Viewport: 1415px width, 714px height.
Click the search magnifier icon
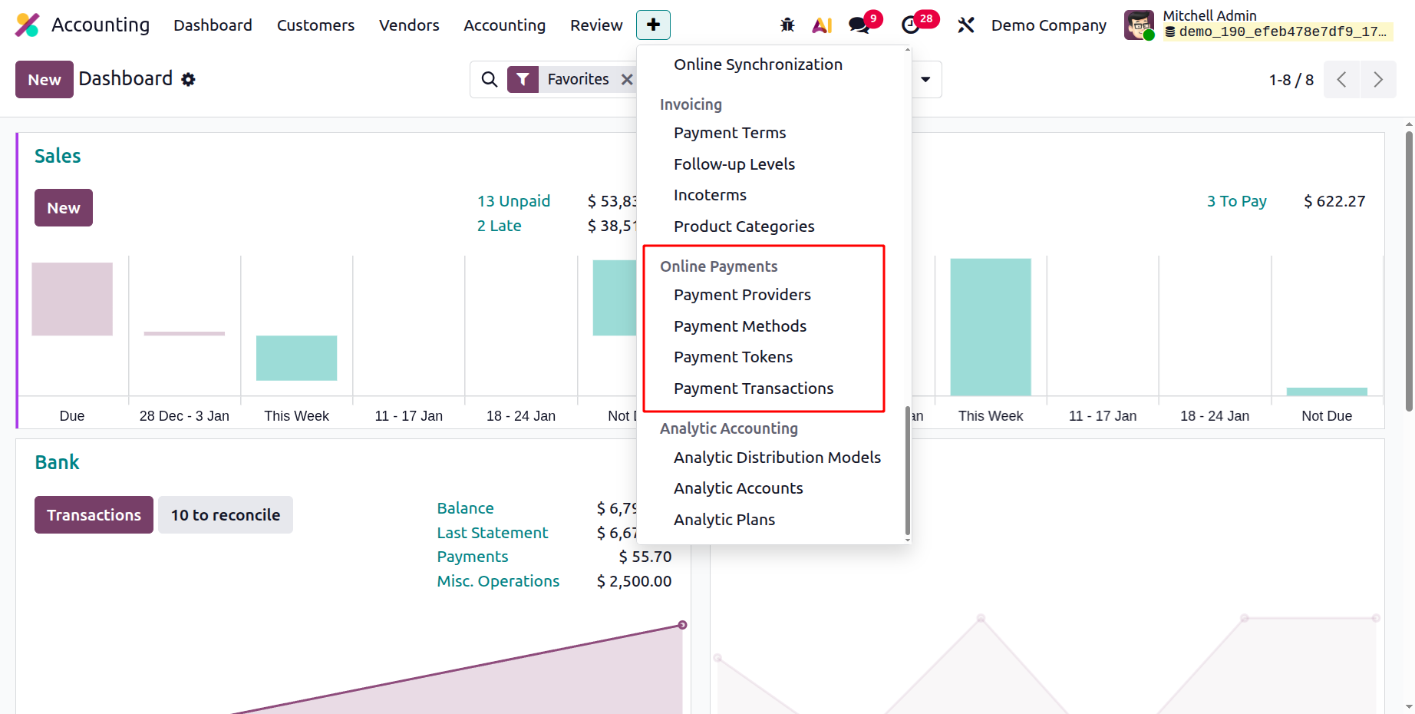pyautogui.click(x=489, y=79)
